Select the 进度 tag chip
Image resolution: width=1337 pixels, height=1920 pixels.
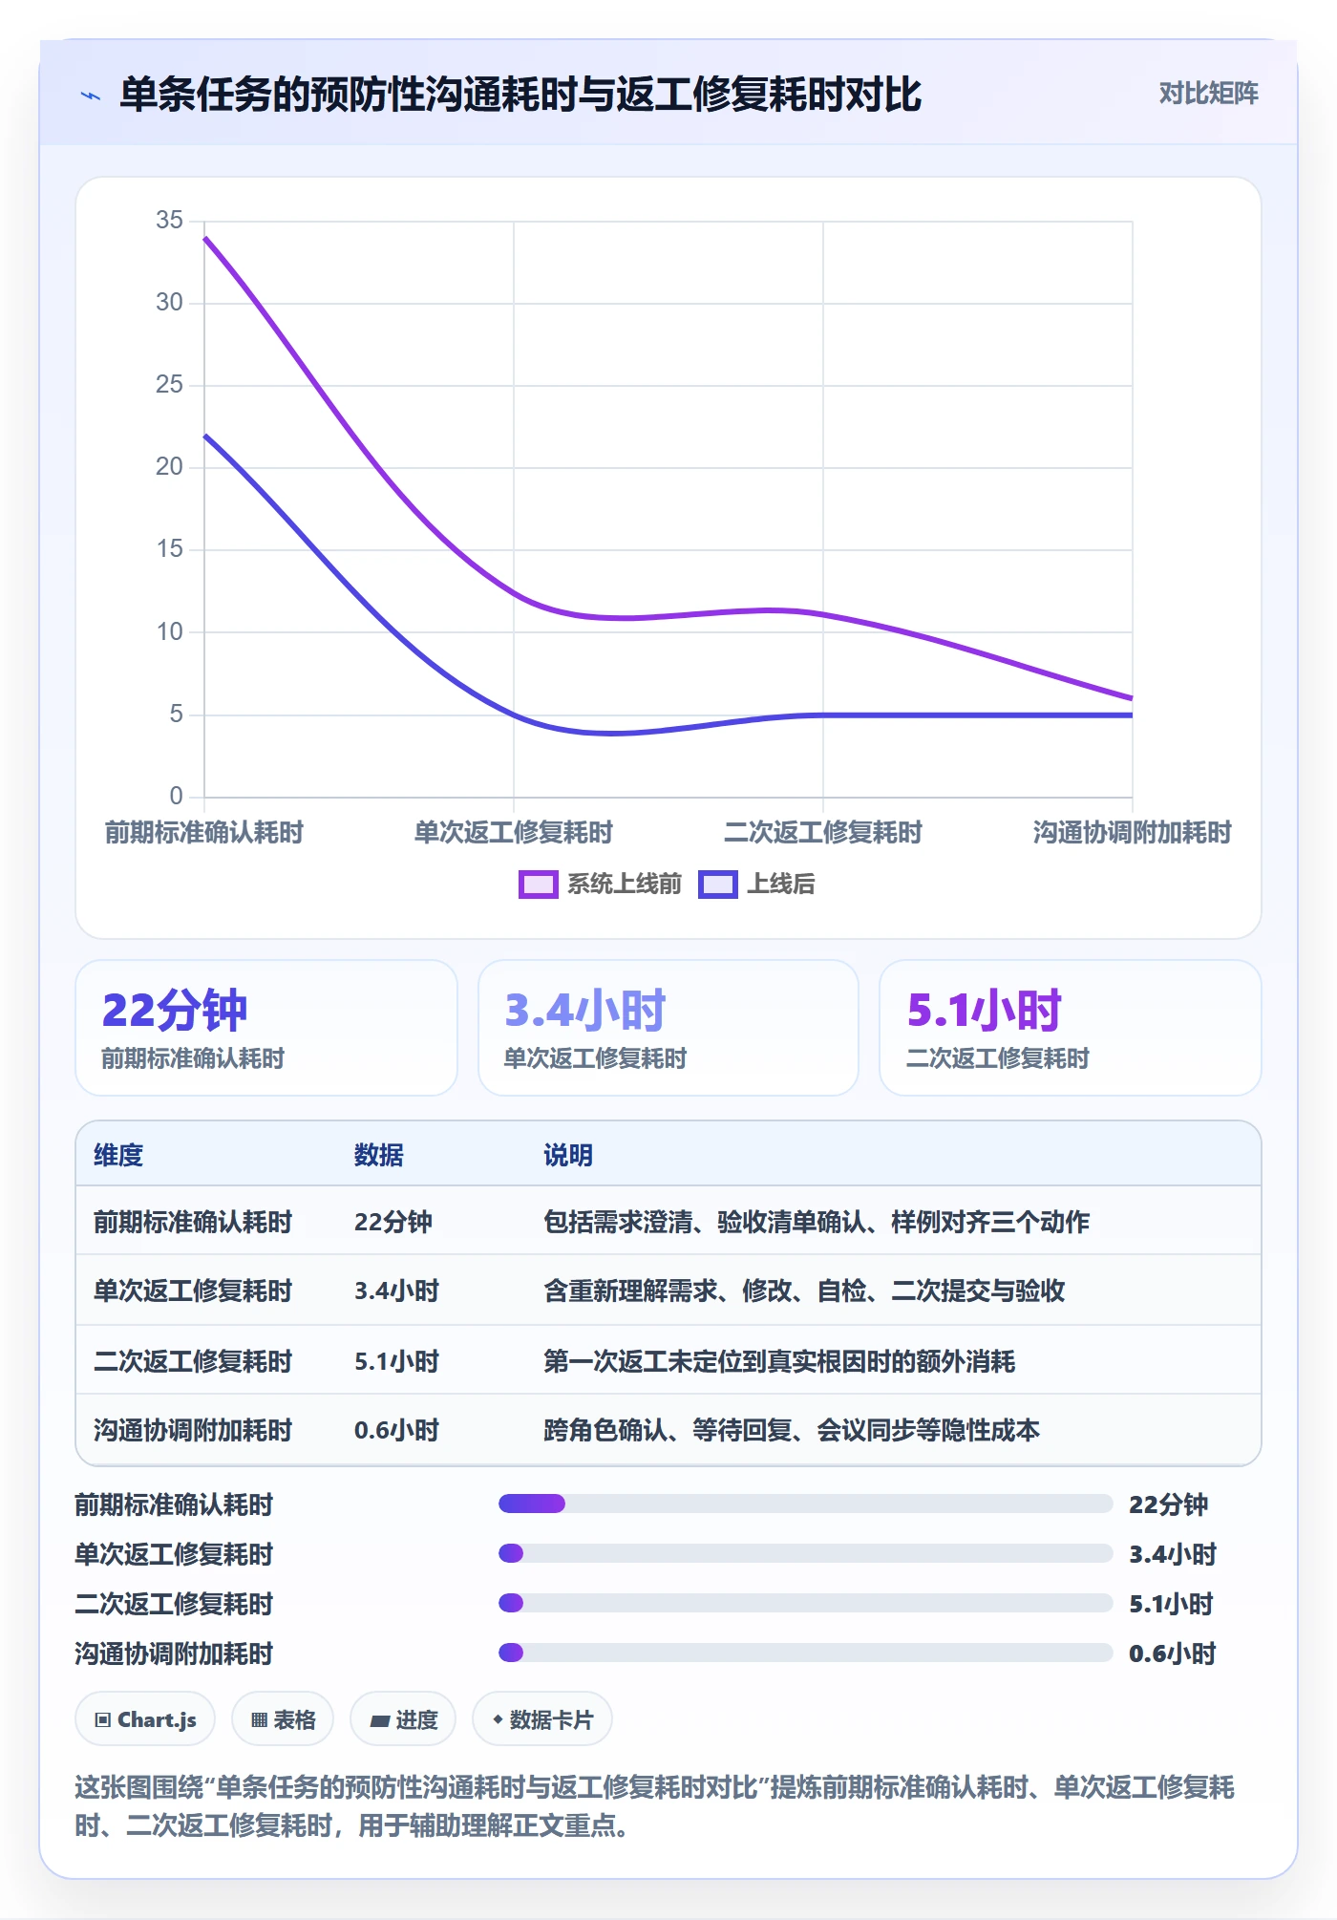point(403,1719)
